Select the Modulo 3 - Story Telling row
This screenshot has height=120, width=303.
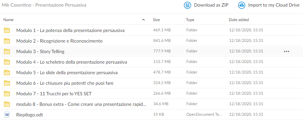point(152,51)
